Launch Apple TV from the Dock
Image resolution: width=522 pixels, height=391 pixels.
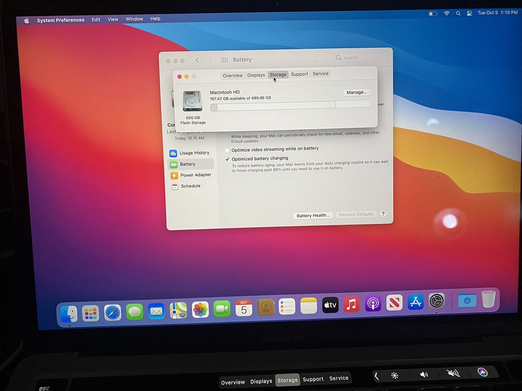point(330,305)
